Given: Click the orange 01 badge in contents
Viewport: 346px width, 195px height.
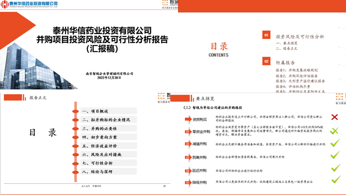Looking at the screenshot, I should pyautogui.click(x=266, y=35).
